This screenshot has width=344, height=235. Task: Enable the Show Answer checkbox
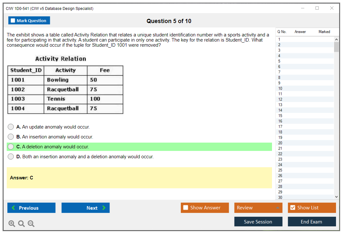coord(186,208)
